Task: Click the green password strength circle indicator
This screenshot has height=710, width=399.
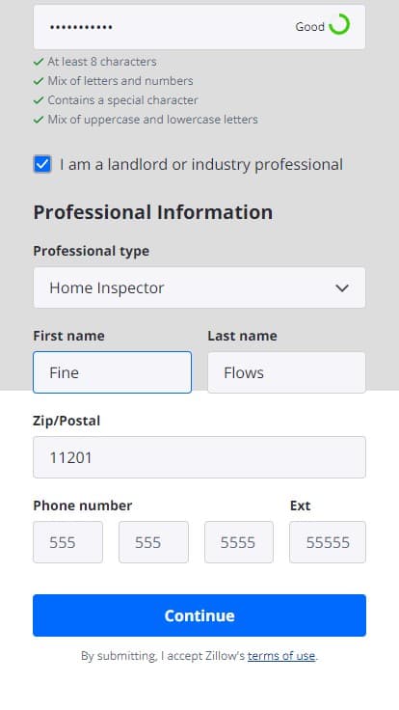Action: coord(339,24)
